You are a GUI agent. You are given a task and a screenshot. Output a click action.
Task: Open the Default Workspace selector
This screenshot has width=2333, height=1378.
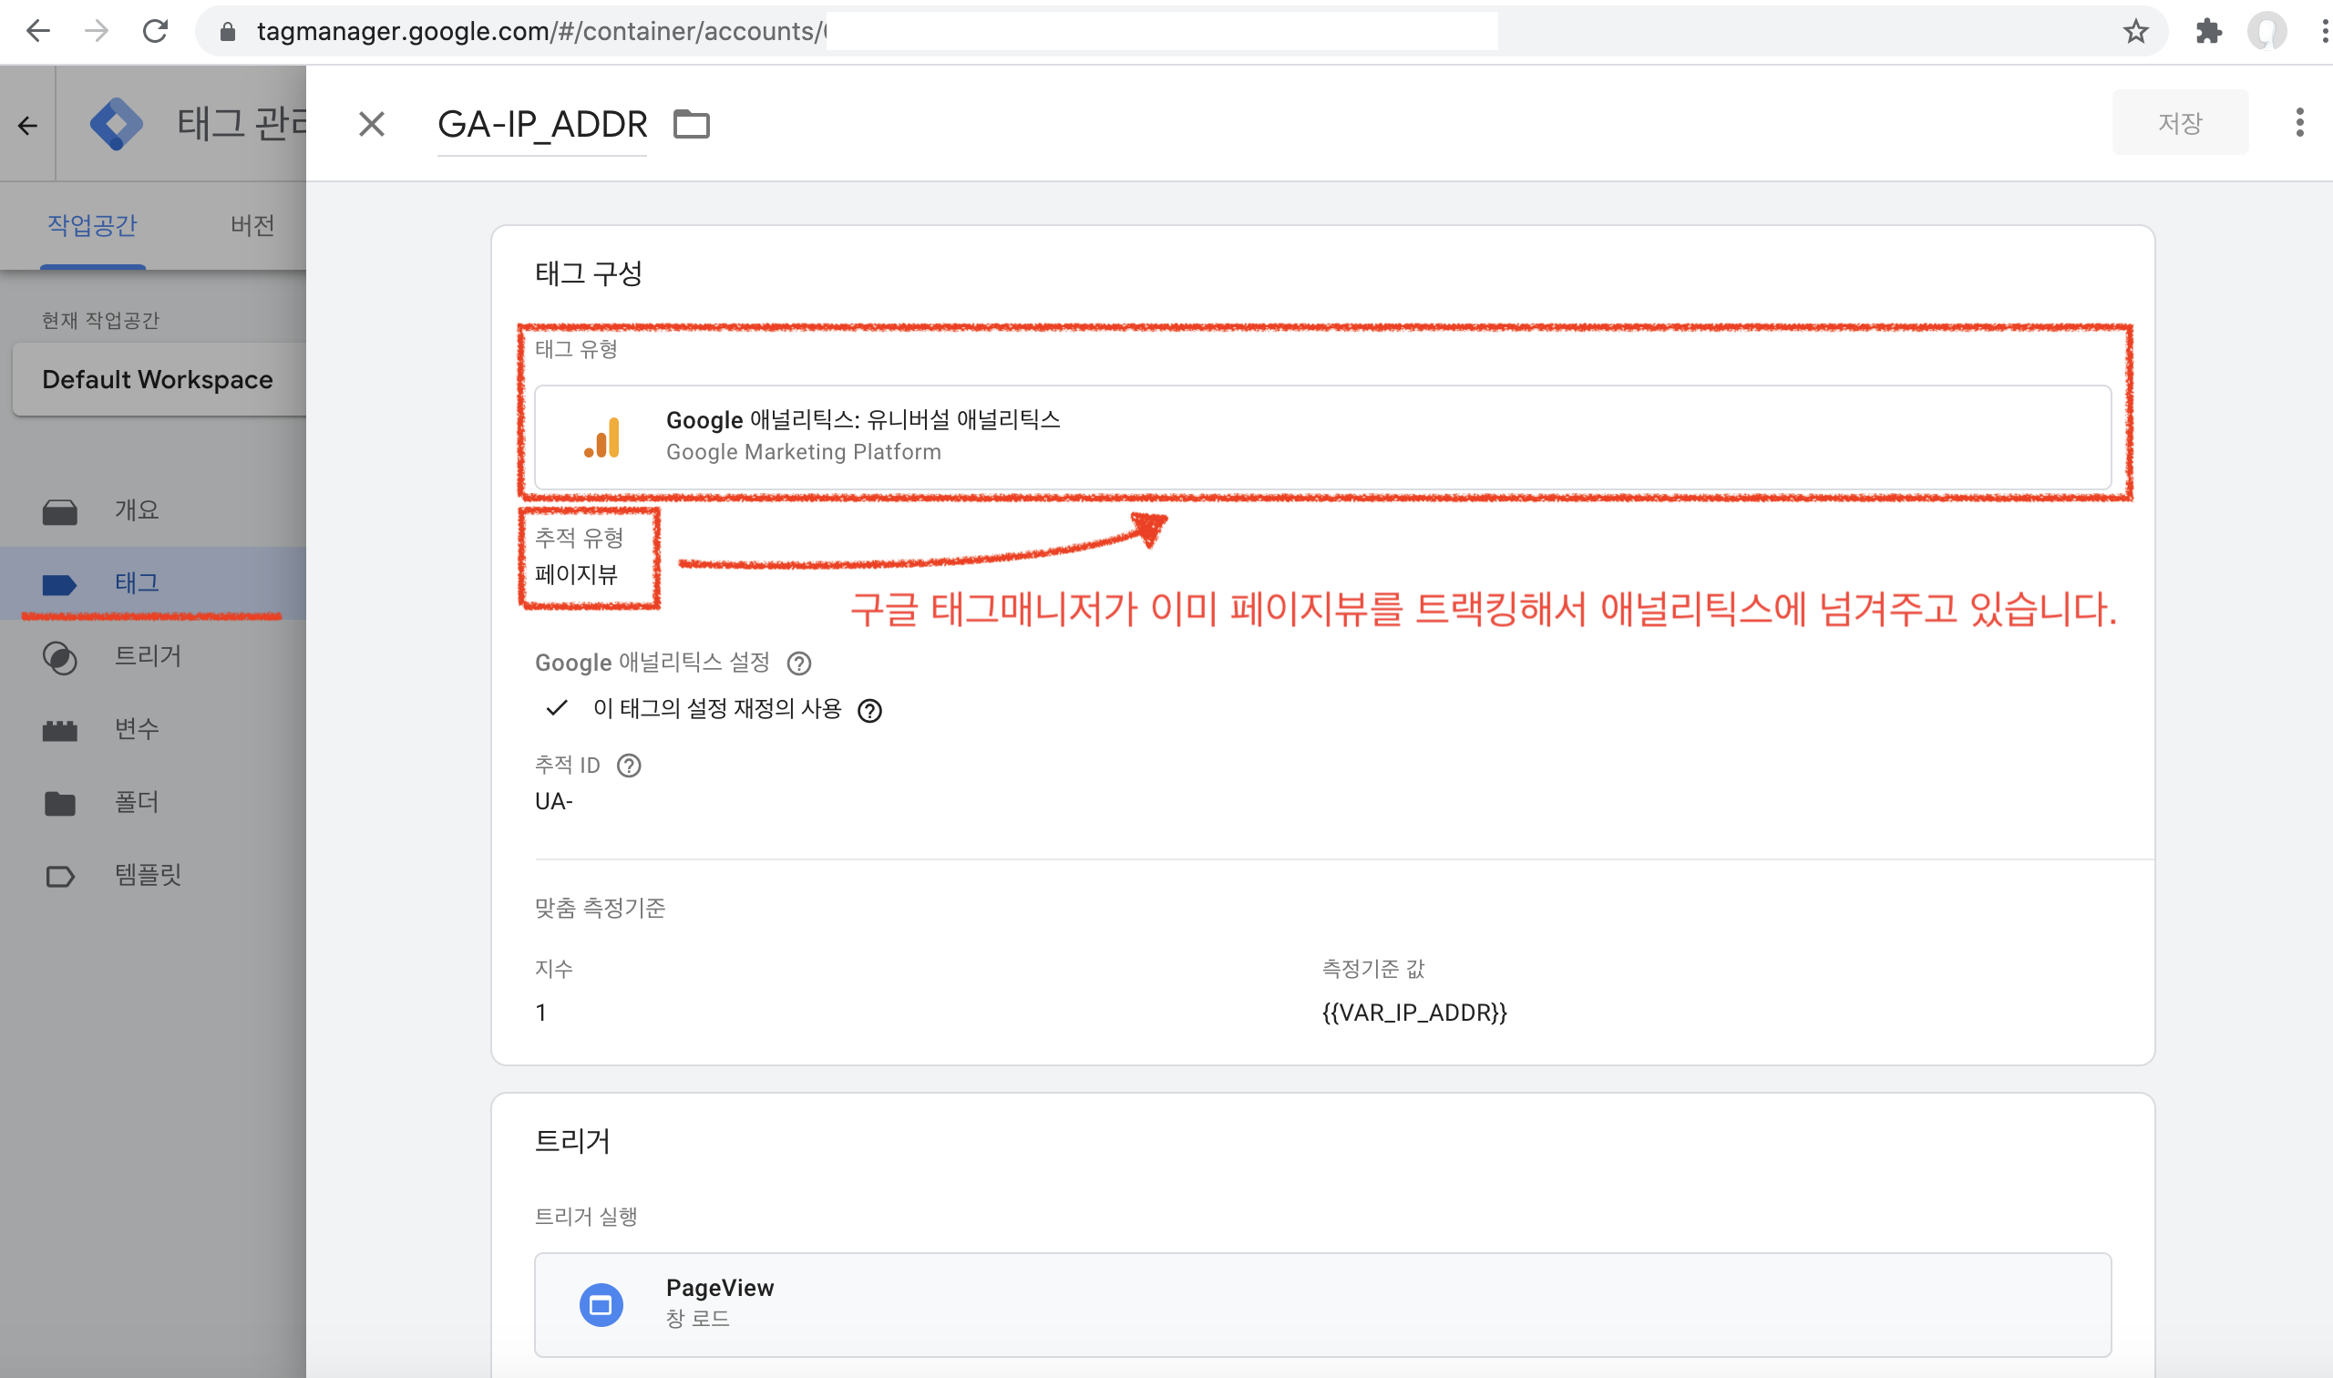click(x=158, y=379)
